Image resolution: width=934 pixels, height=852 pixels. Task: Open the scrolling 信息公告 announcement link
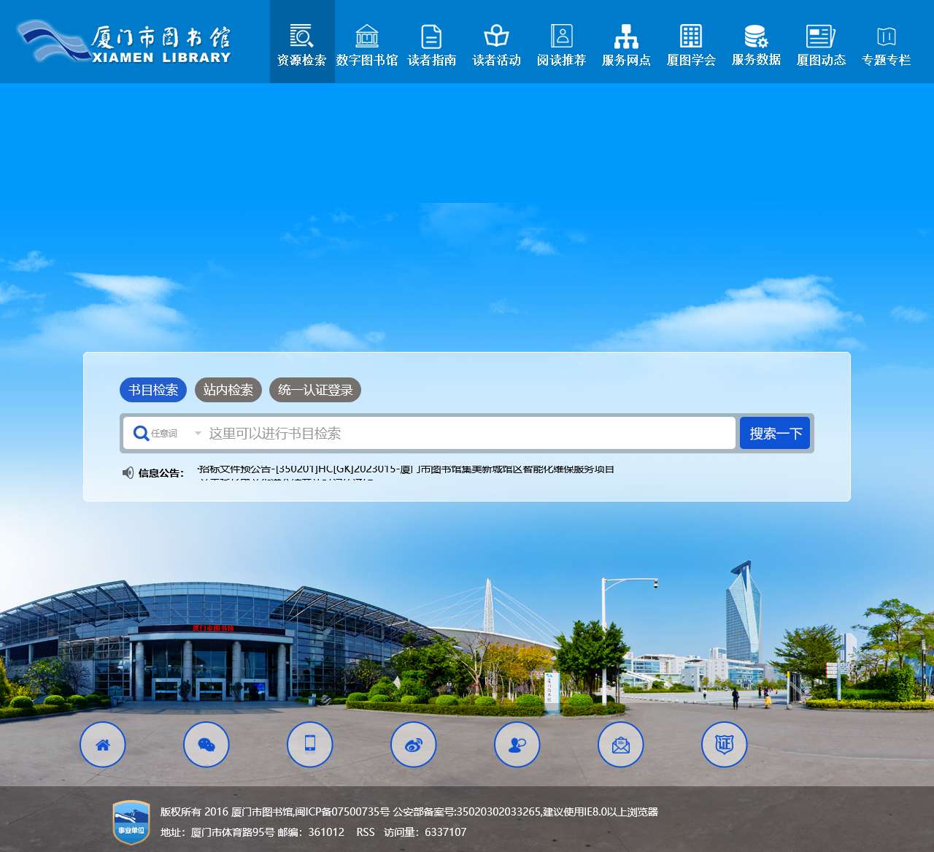coord(406,469)
